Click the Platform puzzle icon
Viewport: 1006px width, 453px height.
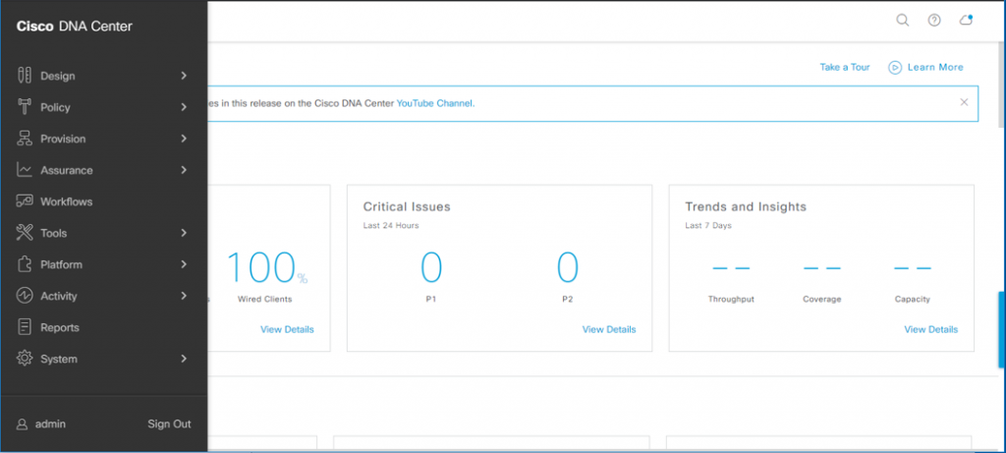coord(25,263)
